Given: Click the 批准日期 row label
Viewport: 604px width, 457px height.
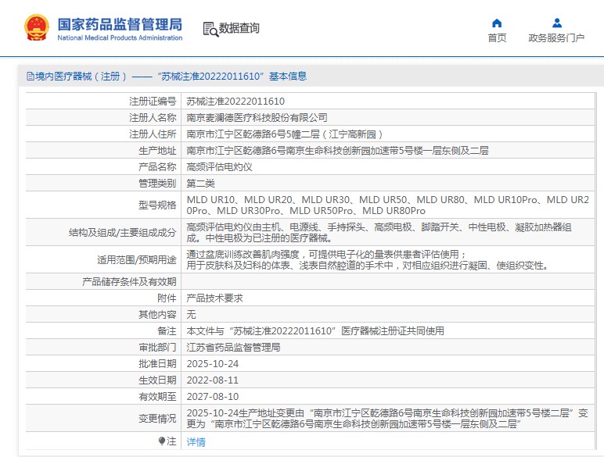Looking at the screenshot, I should 157,363.
